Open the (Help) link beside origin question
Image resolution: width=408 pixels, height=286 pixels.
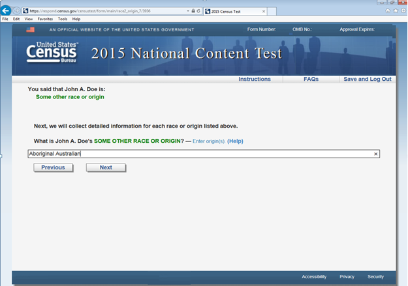click(235, 141)
